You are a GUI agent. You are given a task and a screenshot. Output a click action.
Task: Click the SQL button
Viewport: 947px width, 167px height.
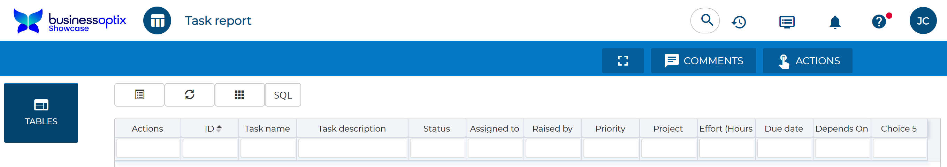pos(283,95)
